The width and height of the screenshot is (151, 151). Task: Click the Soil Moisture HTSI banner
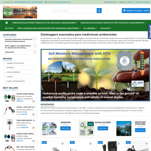(x=95, y=75)
